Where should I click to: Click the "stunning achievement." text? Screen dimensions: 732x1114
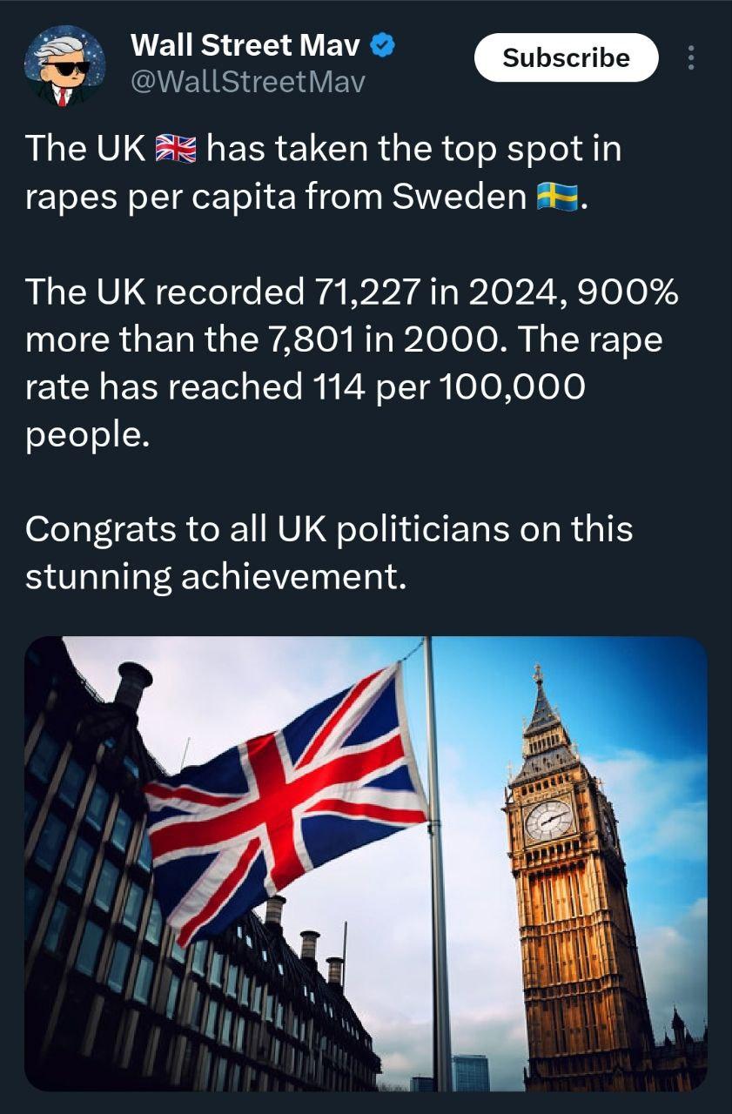[x=216, y=576]
